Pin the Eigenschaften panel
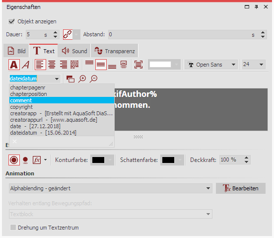This screenshot has height=238, width=274. point(256,7)
